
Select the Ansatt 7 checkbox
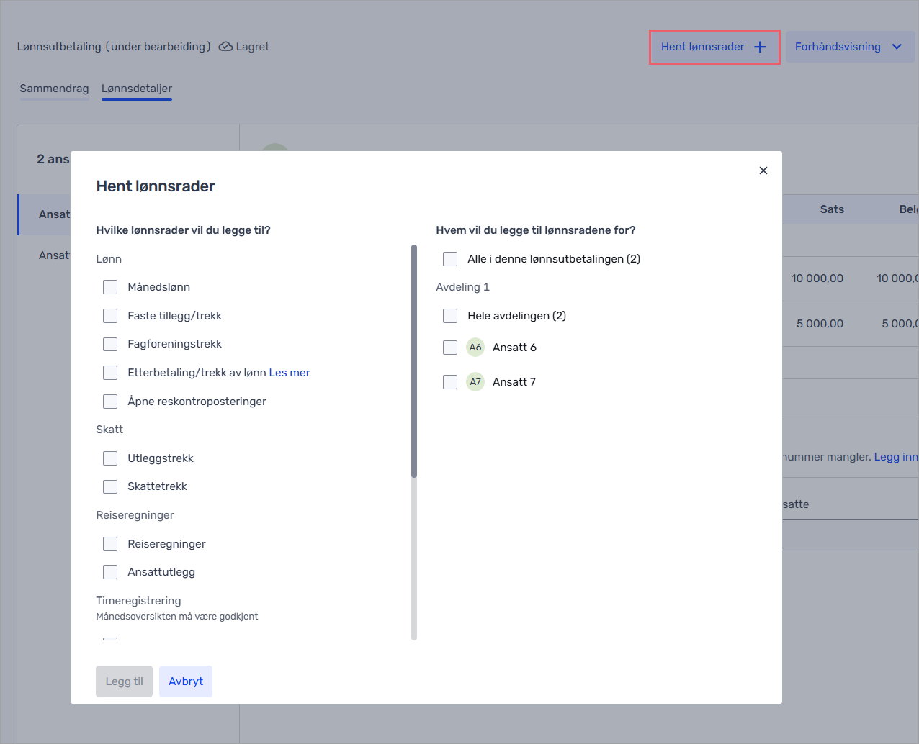click(x=450, y=382)
